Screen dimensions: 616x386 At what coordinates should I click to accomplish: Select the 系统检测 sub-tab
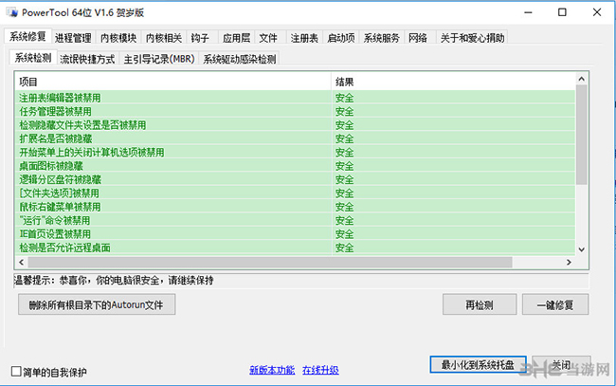pos(33,58)
